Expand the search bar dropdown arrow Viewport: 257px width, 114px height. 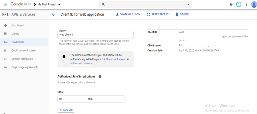188,5
